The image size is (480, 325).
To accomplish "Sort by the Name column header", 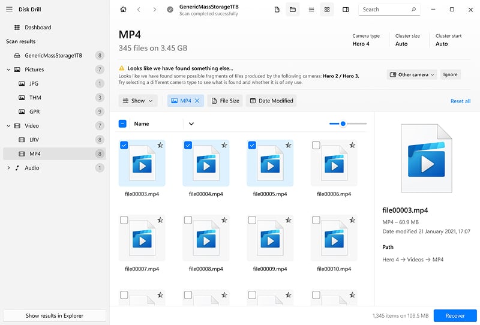I will click(x=142, y=124).
